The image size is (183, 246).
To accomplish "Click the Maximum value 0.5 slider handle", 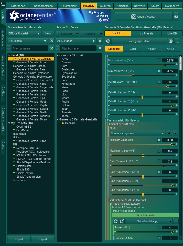I will coord(143,155).
